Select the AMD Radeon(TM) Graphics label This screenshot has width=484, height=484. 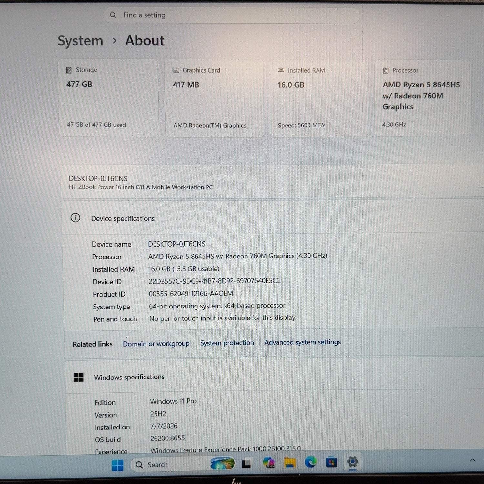tap(210, 126)
